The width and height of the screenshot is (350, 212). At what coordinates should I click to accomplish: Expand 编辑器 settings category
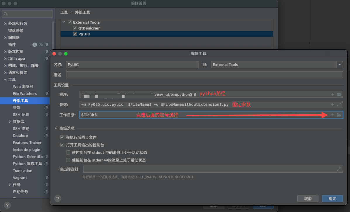click(5, 37)
